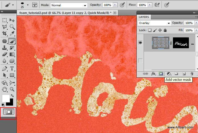This screenshot has height=133, width=198.
Task: Select the Type tool
Action: 12,68
